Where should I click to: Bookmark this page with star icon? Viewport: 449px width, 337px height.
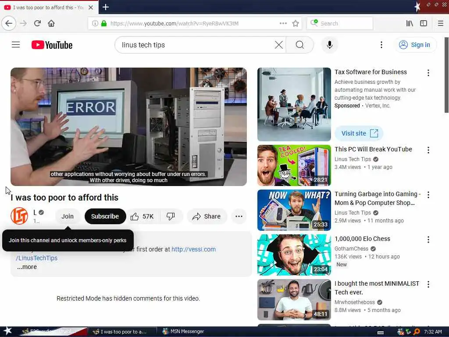(x=296, y=24)
